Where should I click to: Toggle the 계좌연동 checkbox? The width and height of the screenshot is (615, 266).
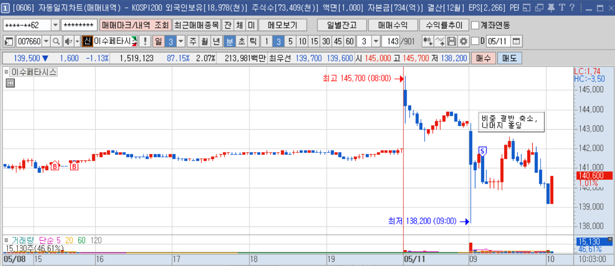[475, 25]
